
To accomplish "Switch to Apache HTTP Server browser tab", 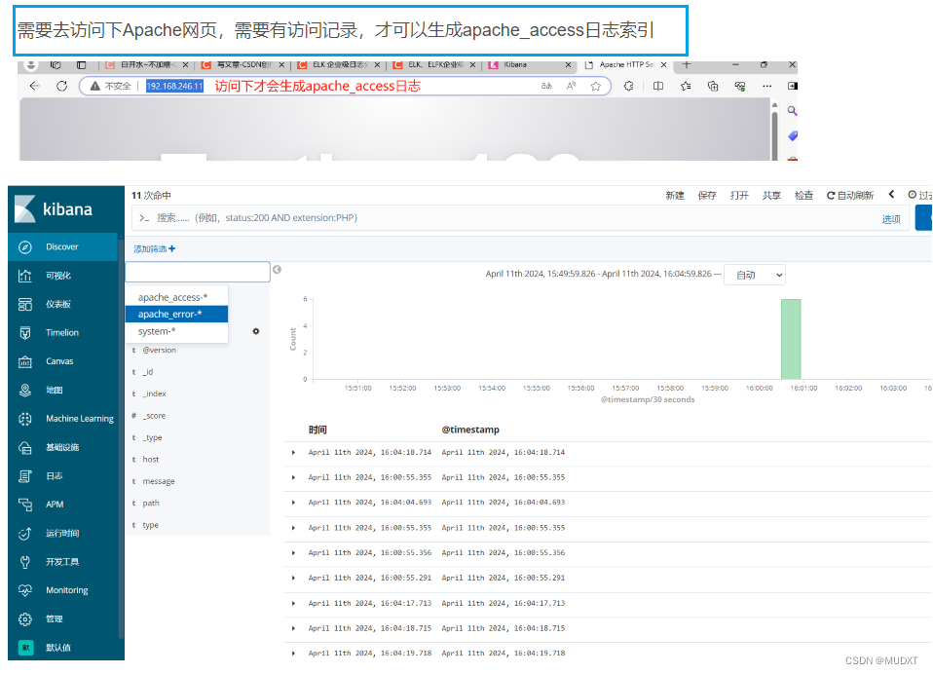I will click(x=625, y=65).
